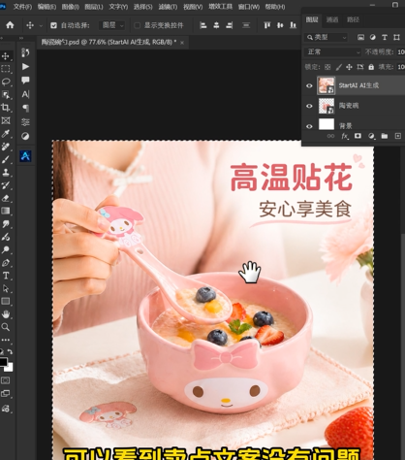The image size is (405, 460).
Task: Open the History panel icon
Action: [x=25, y=52]
